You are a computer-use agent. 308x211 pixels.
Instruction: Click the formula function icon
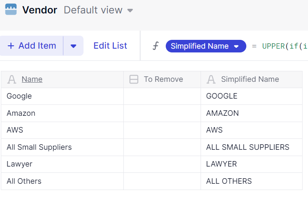tap(156, 46)
